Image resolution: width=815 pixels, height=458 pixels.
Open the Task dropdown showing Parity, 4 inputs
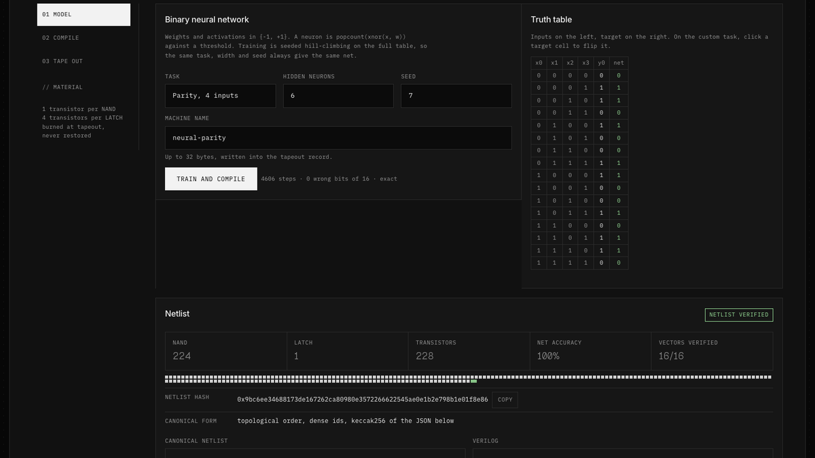click(220, 96)
